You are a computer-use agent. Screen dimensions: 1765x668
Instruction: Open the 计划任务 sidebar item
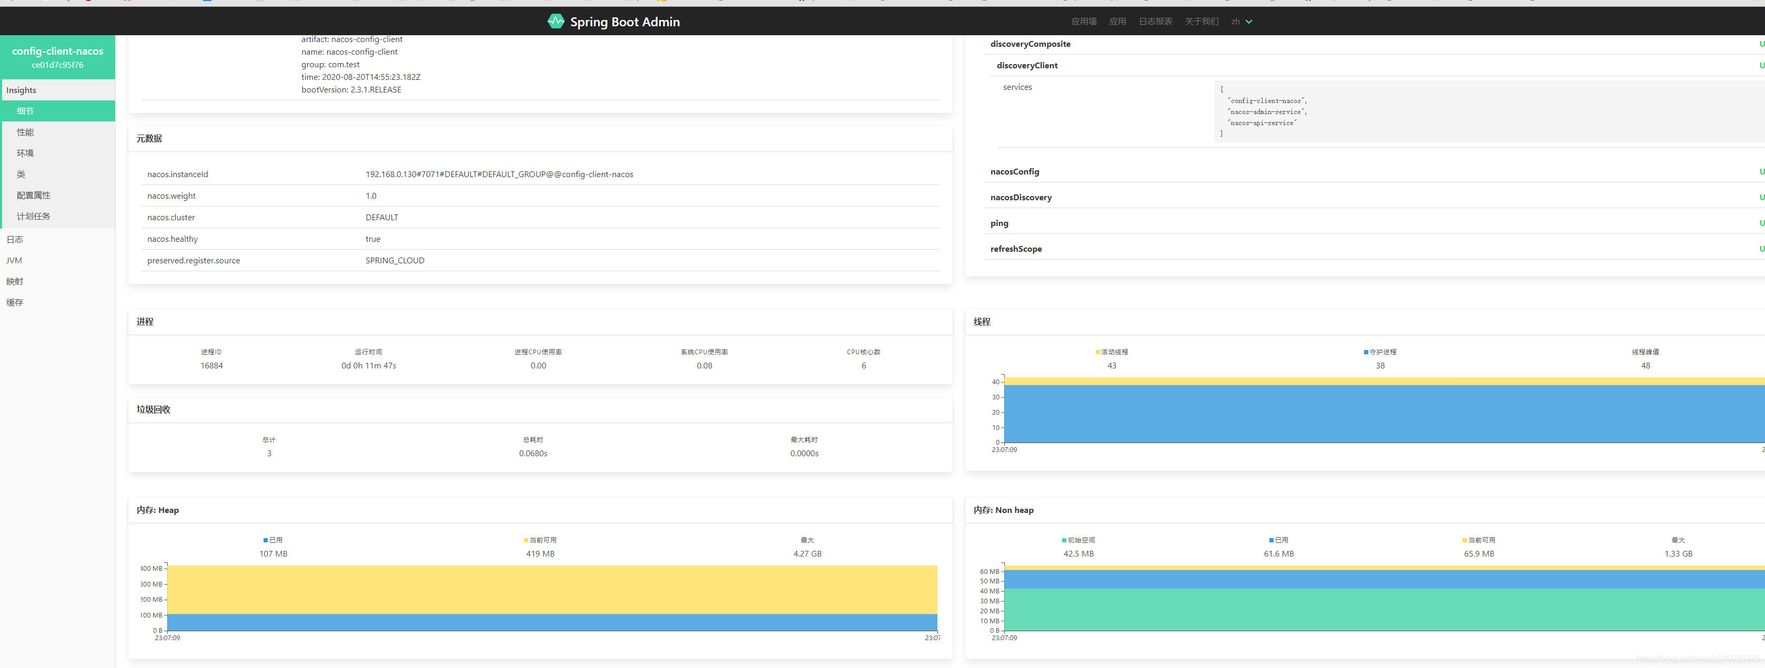[57, 217]
